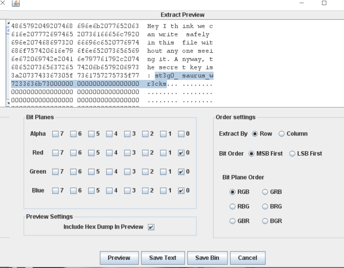The height and width of the screenshot is (268, 344).
Task: Select Extract By Row radio button
Action: pos(255,134)
